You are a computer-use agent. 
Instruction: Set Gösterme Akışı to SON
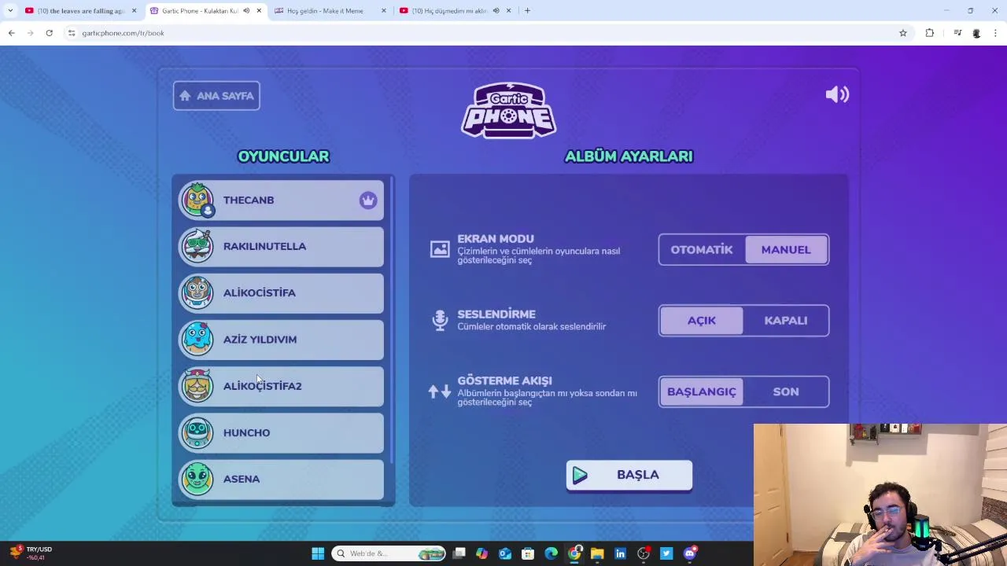pyautogui.click(x=786, y=391)
